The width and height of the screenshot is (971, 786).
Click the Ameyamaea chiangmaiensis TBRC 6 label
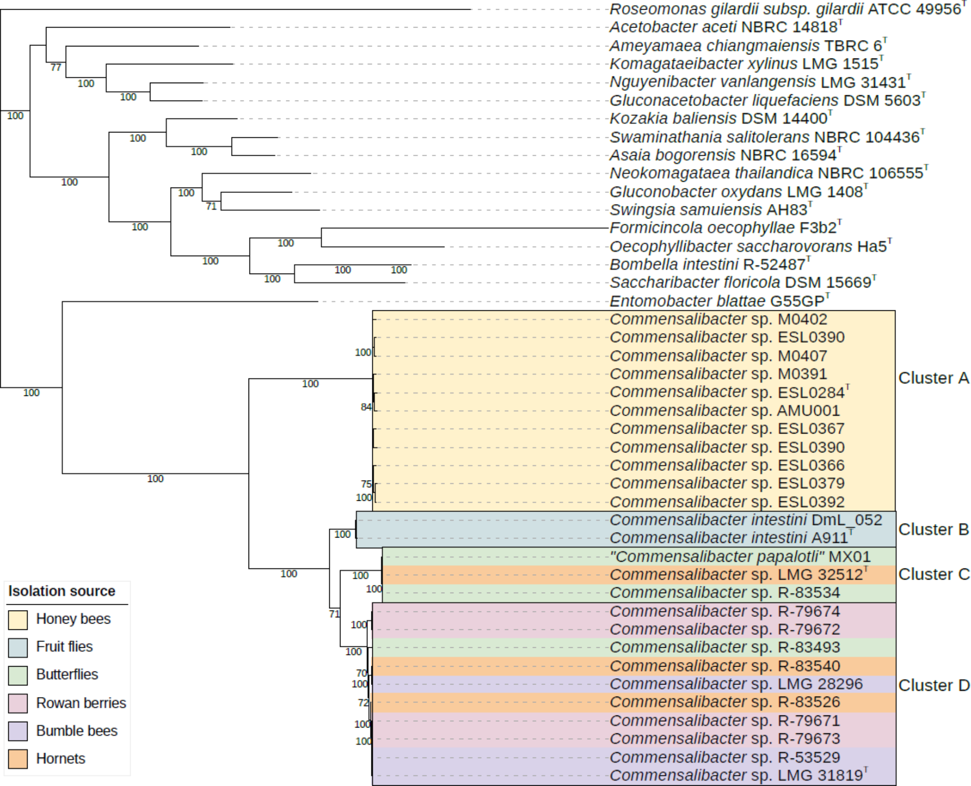749,45
